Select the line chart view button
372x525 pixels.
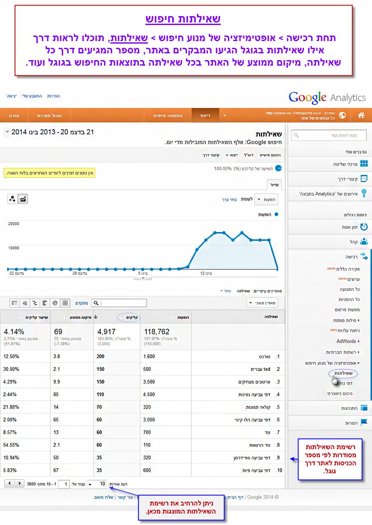pos(23,199)
